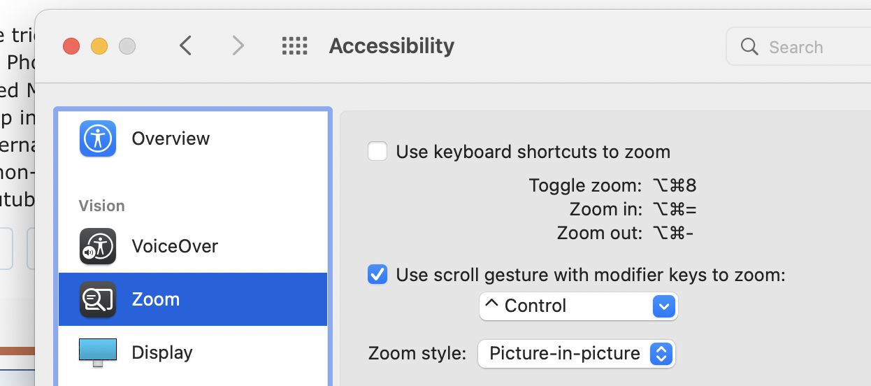Screen dimensions: 871x386
Task: Enable Use keyboard shortcuts to zoom
Action: tap(377, 151)
